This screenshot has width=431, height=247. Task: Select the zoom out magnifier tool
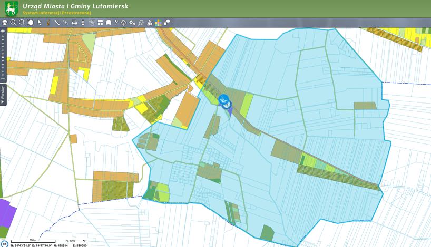(22, 23)
